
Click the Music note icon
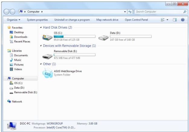(x=11, y=60)
